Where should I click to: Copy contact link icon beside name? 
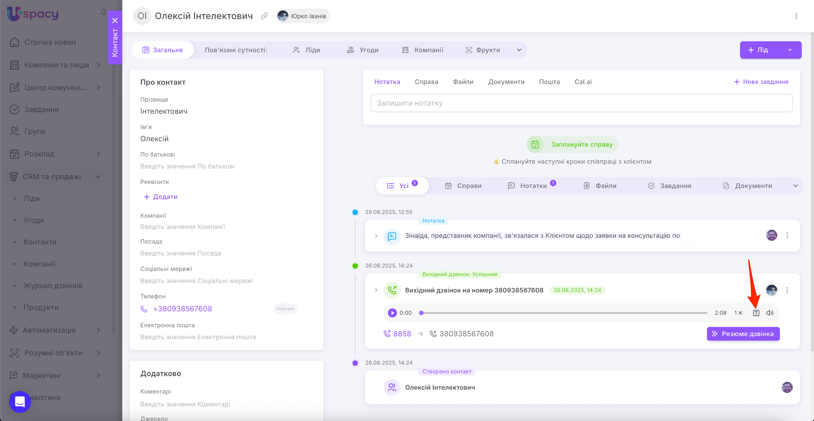click(264, 16)
